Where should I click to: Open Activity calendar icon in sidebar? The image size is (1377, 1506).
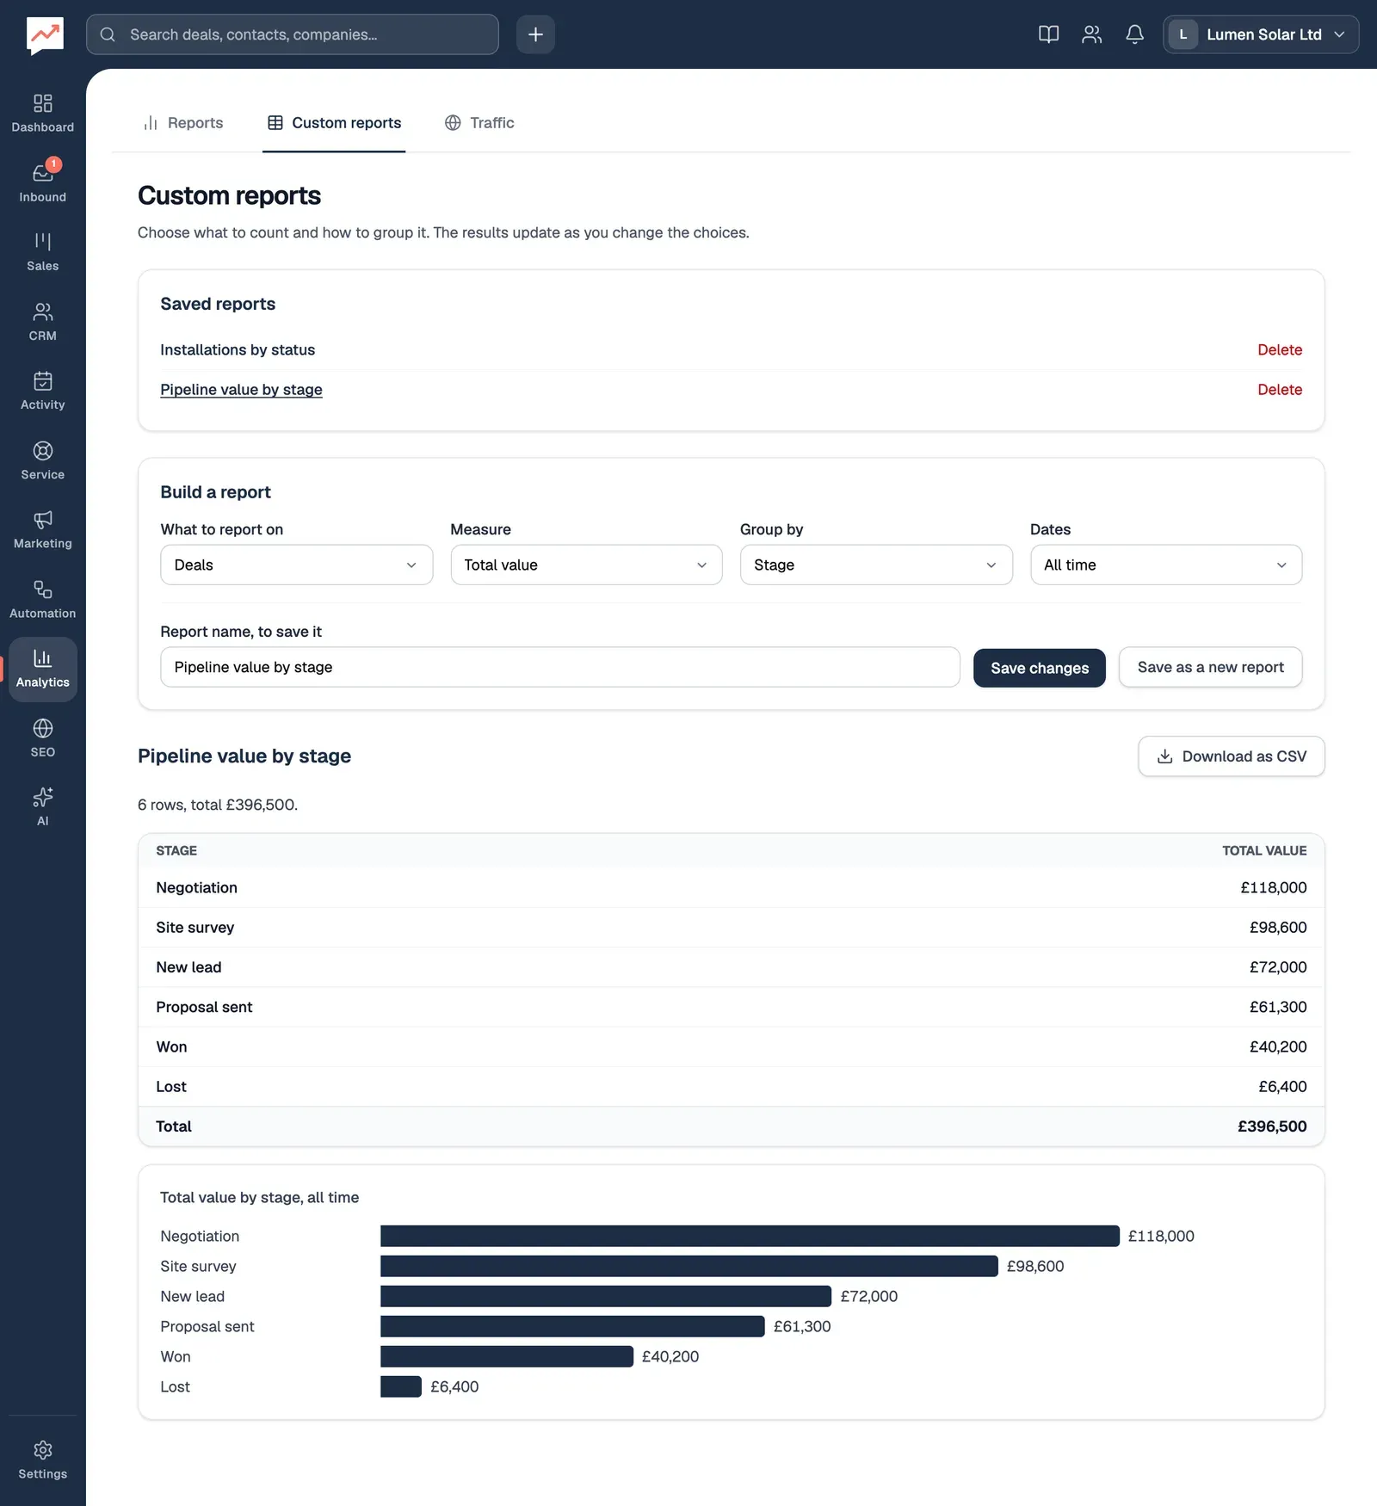[x=42, y=391]
